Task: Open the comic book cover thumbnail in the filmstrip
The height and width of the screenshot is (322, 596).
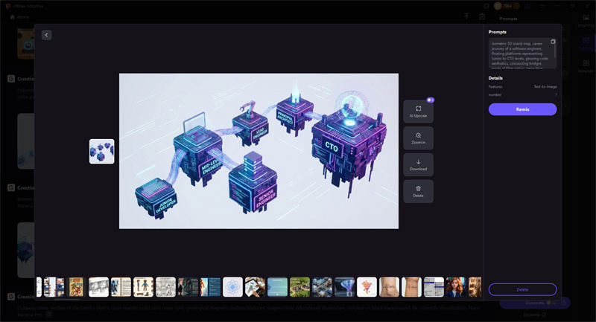Action: point(76,287)
